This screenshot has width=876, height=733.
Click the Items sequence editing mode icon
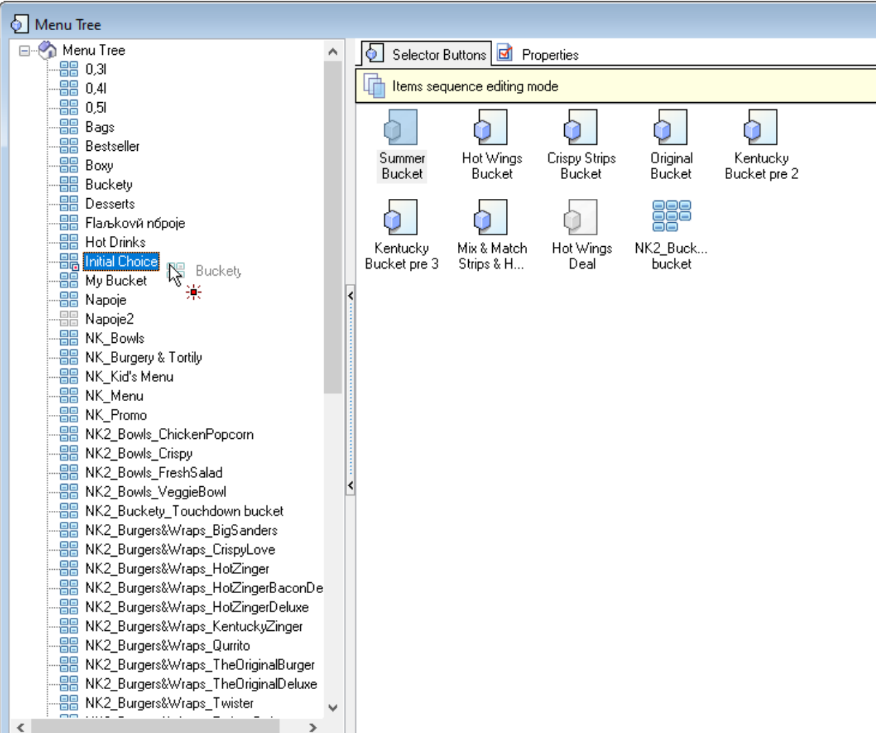pyautogui.click(x=374, y=86)
